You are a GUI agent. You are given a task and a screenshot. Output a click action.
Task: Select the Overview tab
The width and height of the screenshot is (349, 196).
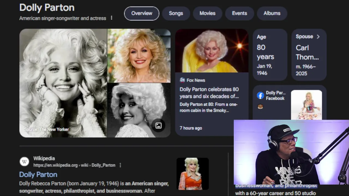pyautogui.click(x=142, y=13)
